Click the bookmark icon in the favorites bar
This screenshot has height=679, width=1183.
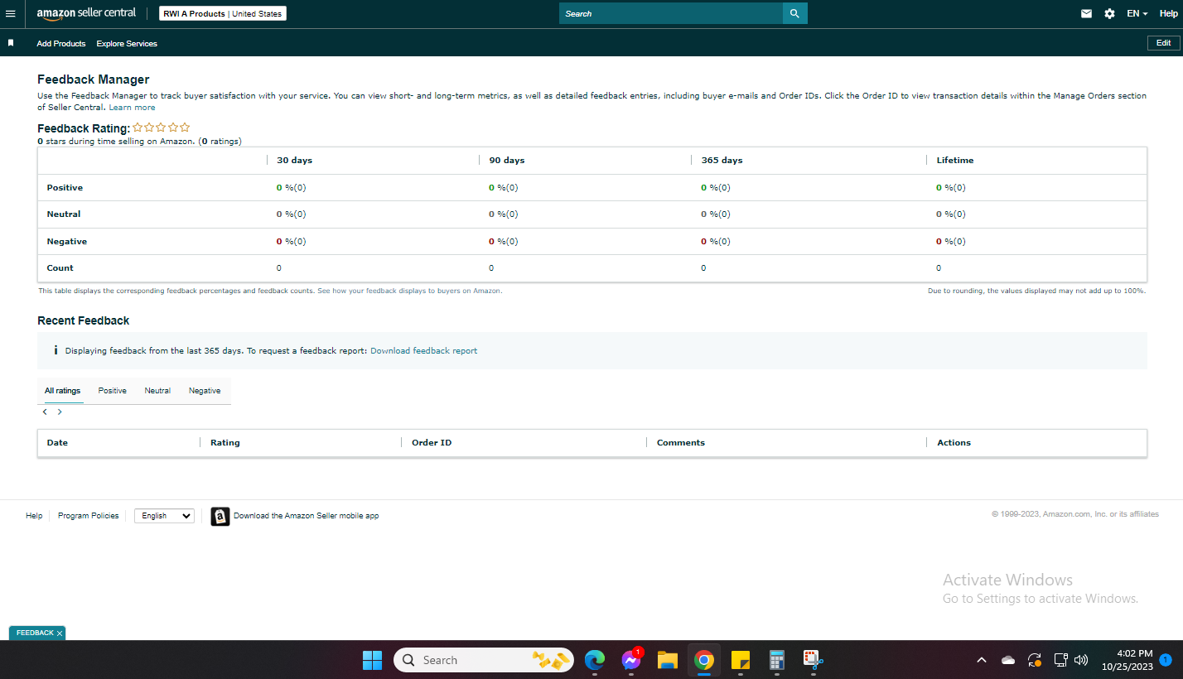[11, 42]
